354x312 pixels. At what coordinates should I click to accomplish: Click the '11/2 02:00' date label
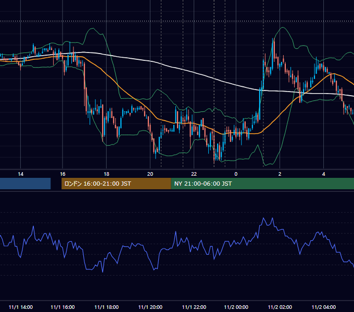pyautogui.click(x=280, y=307)
